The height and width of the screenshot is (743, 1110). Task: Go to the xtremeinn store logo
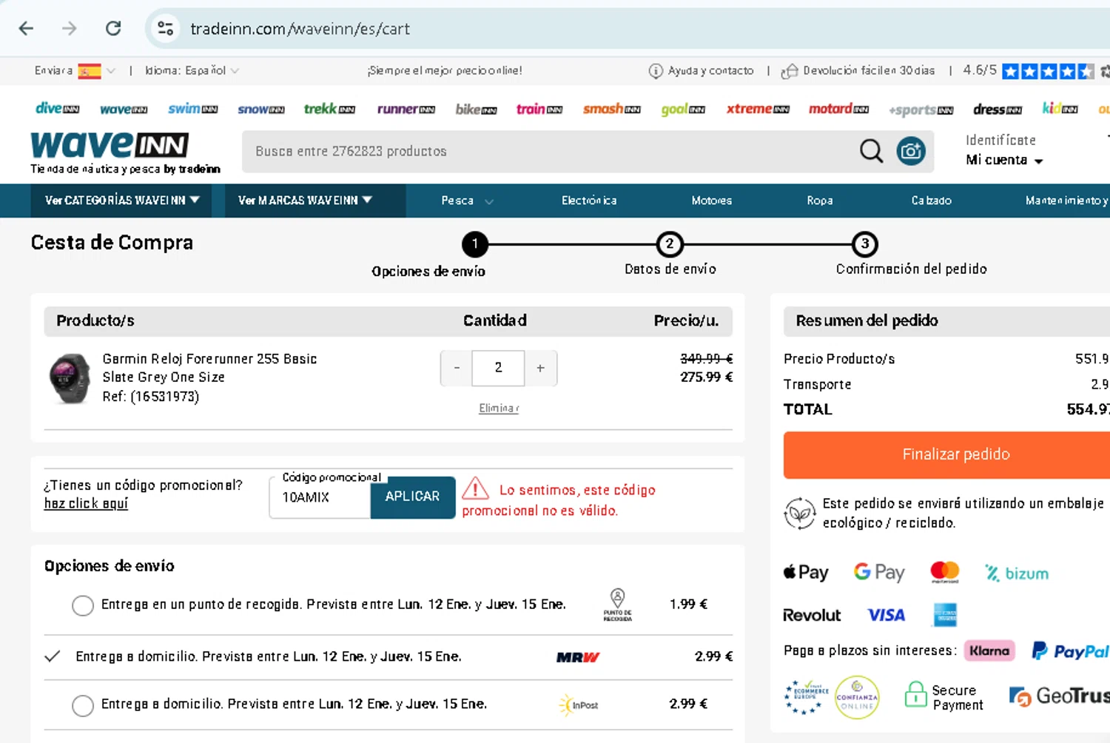[x=758, y=109]
